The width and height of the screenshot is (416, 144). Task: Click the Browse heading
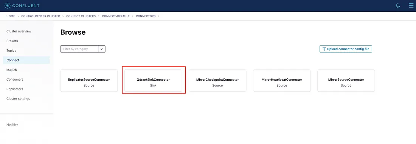click(x=73, y=32)
